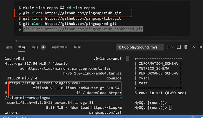
Task: Click PERFORMANCE_SCHEMA in the MySQL output
Action: (x=158, y=73)
